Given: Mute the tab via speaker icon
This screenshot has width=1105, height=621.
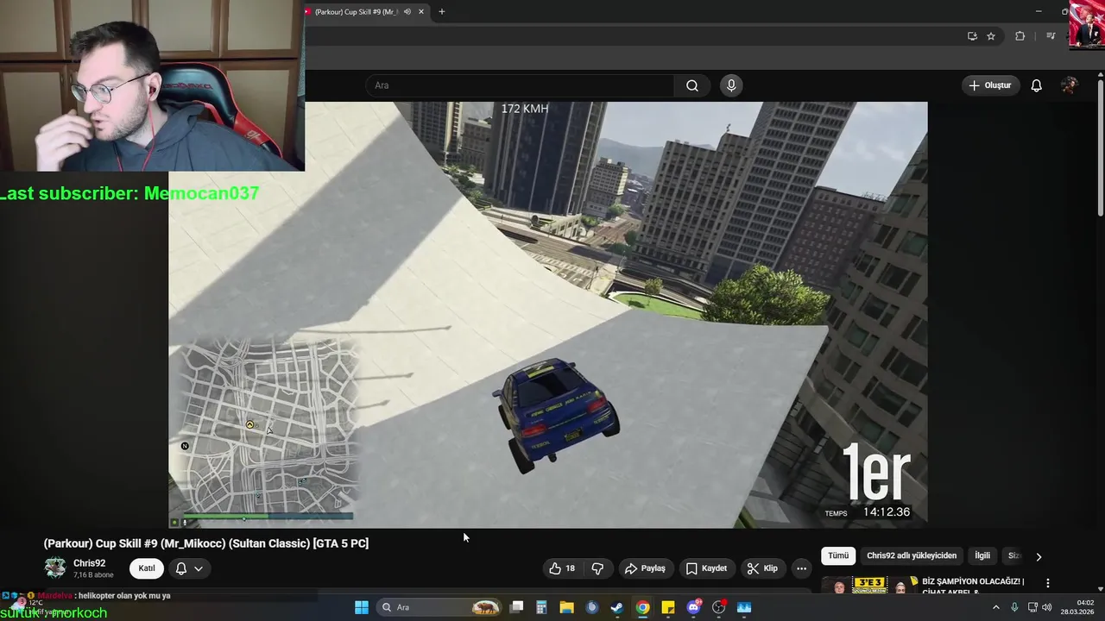Looking at the screenshot, I should (x=407, y=12).
